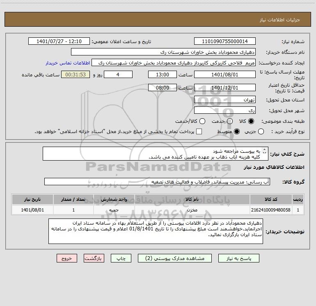Click the شهر محل تحویل field ری
The width and height of the screenshot is (316, 306).
(225, 110)
